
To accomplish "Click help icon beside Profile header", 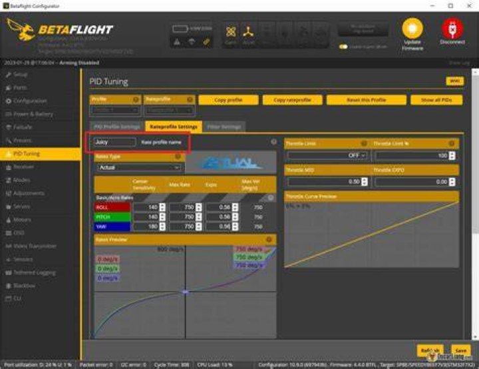I will (x=136, y=99).
